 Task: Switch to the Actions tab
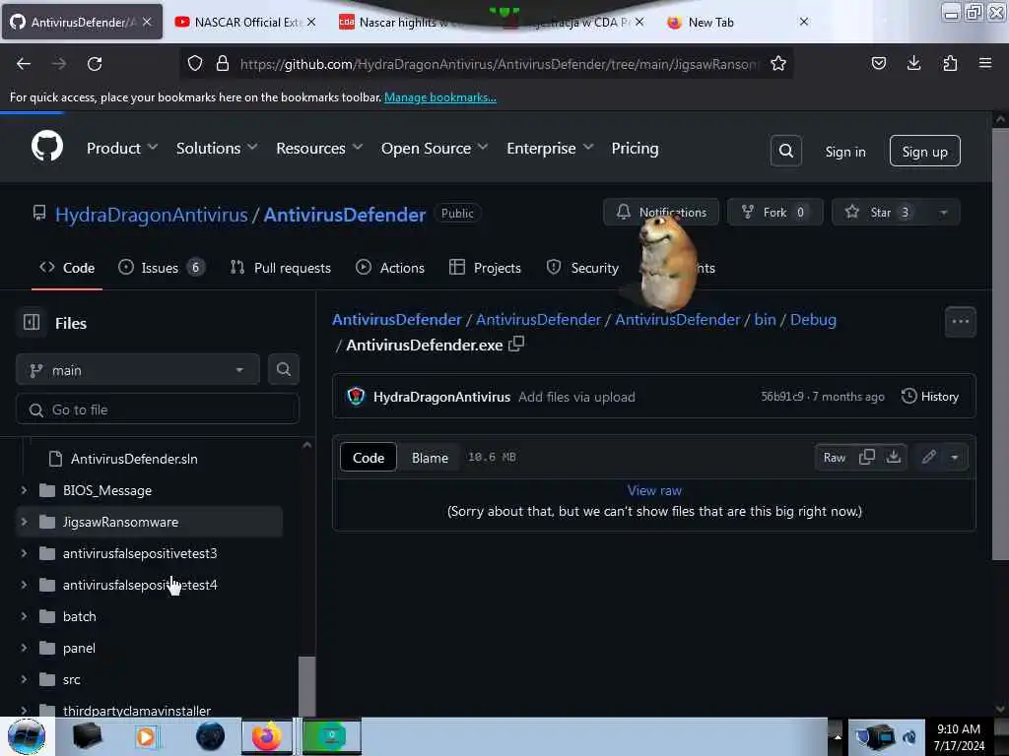coord(390,268)
